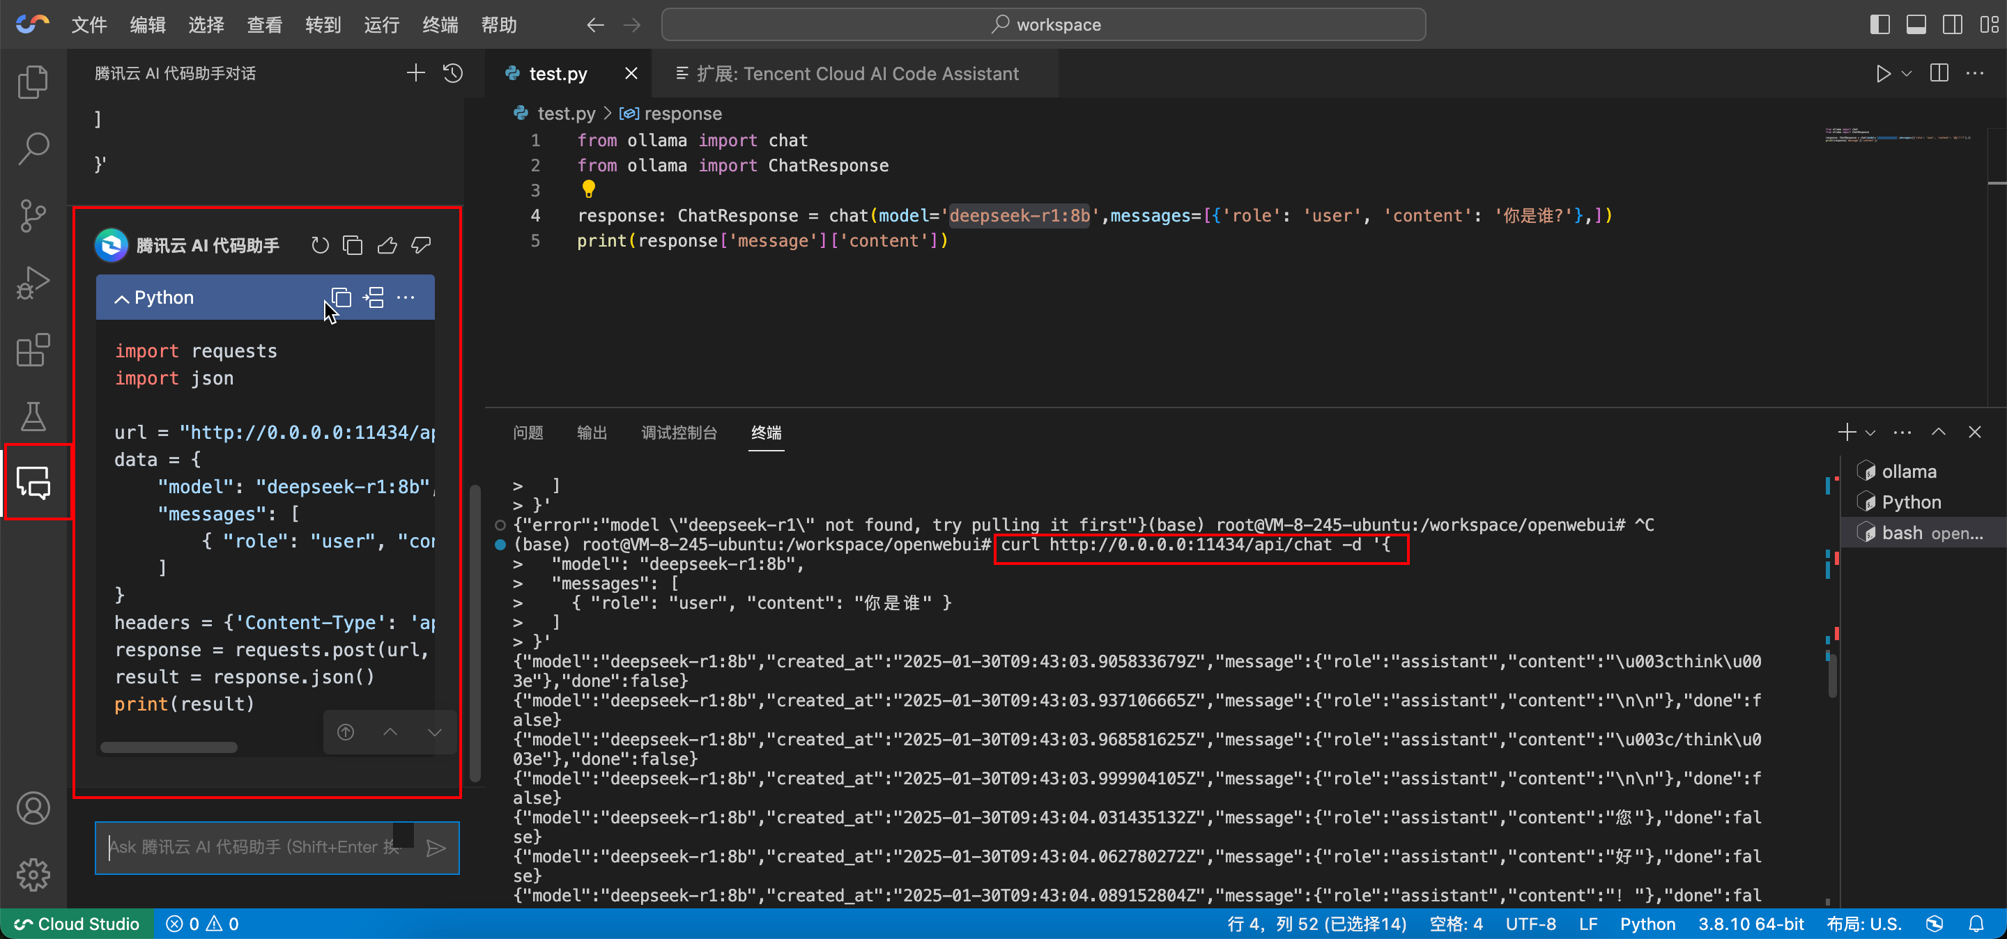The width and height of the screenshot is (2007, 939).
Task: Regenerate the AI assistant response
Action: tap(319, 246)
